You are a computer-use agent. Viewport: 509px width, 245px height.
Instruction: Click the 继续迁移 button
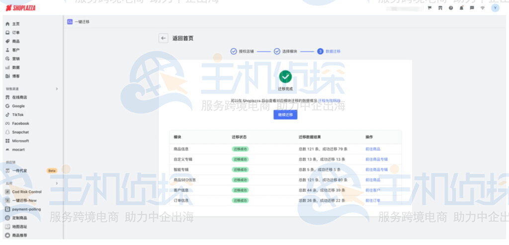[x=285, y=115]
